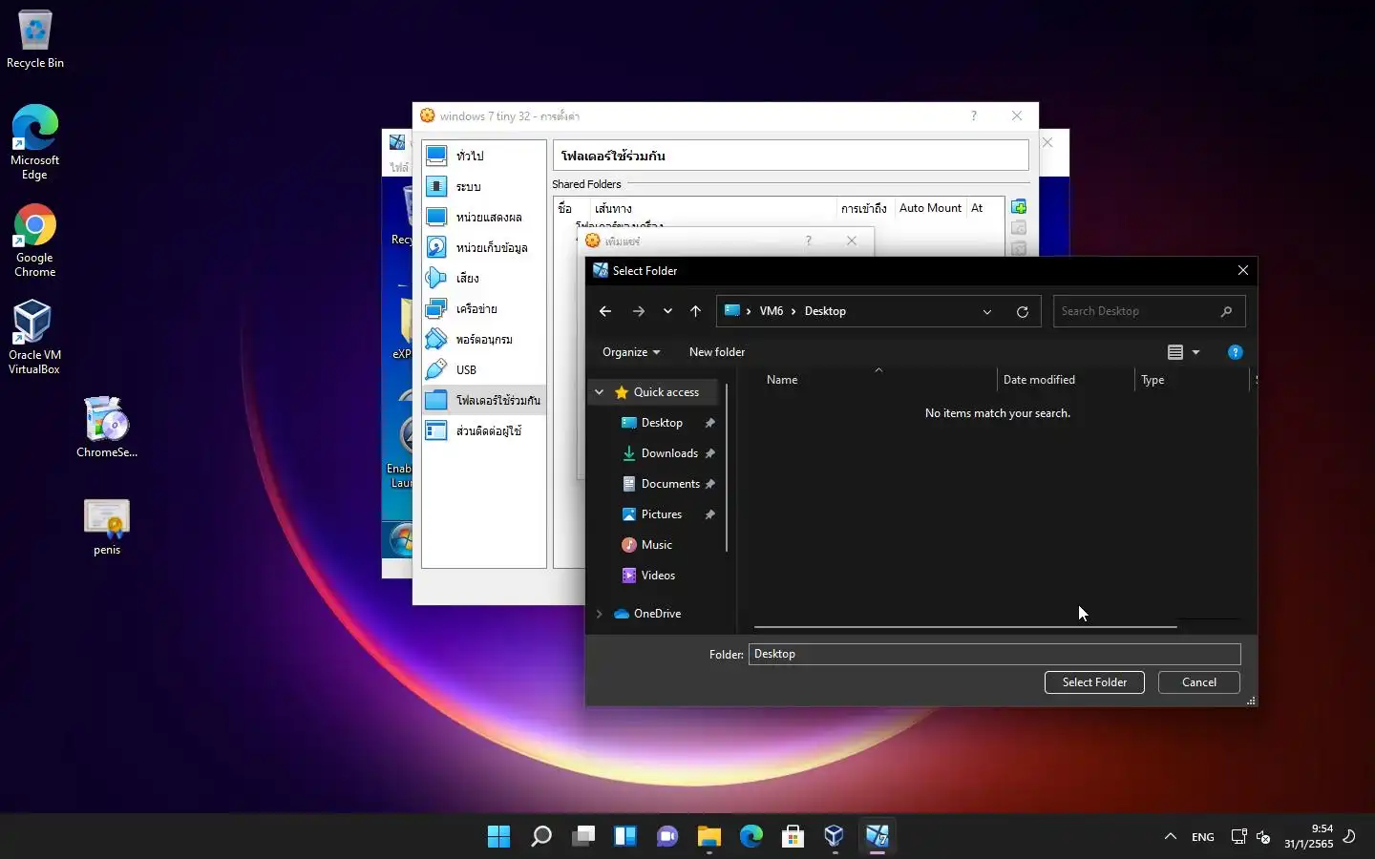Click the Search Desktop field
The width and height of the screenshot is (1375, 859).
point(1149,311)
